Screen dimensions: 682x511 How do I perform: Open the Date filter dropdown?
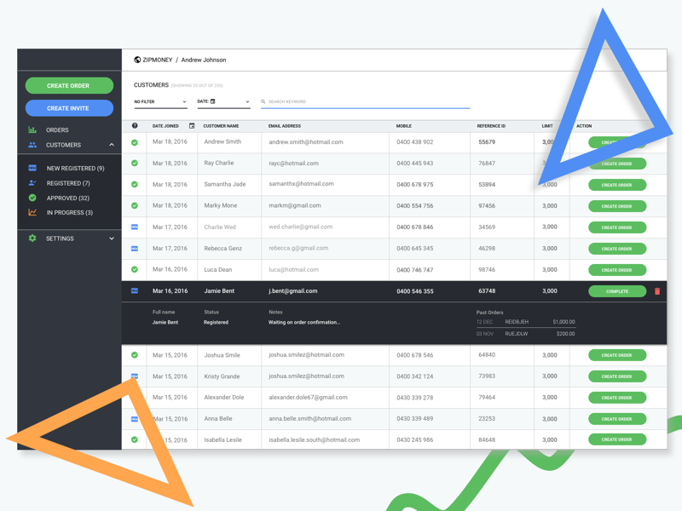click(221, 101)
